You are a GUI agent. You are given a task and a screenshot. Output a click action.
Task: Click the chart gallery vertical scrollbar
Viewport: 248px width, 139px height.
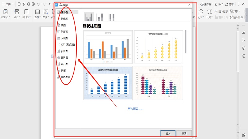click(x=185, y=41)
